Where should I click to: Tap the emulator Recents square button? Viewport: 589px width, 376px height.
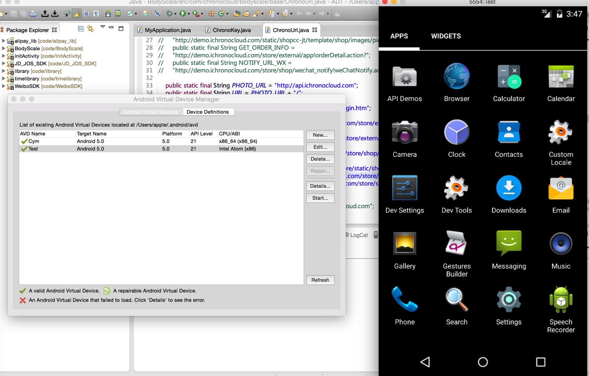tap(541, 362)
